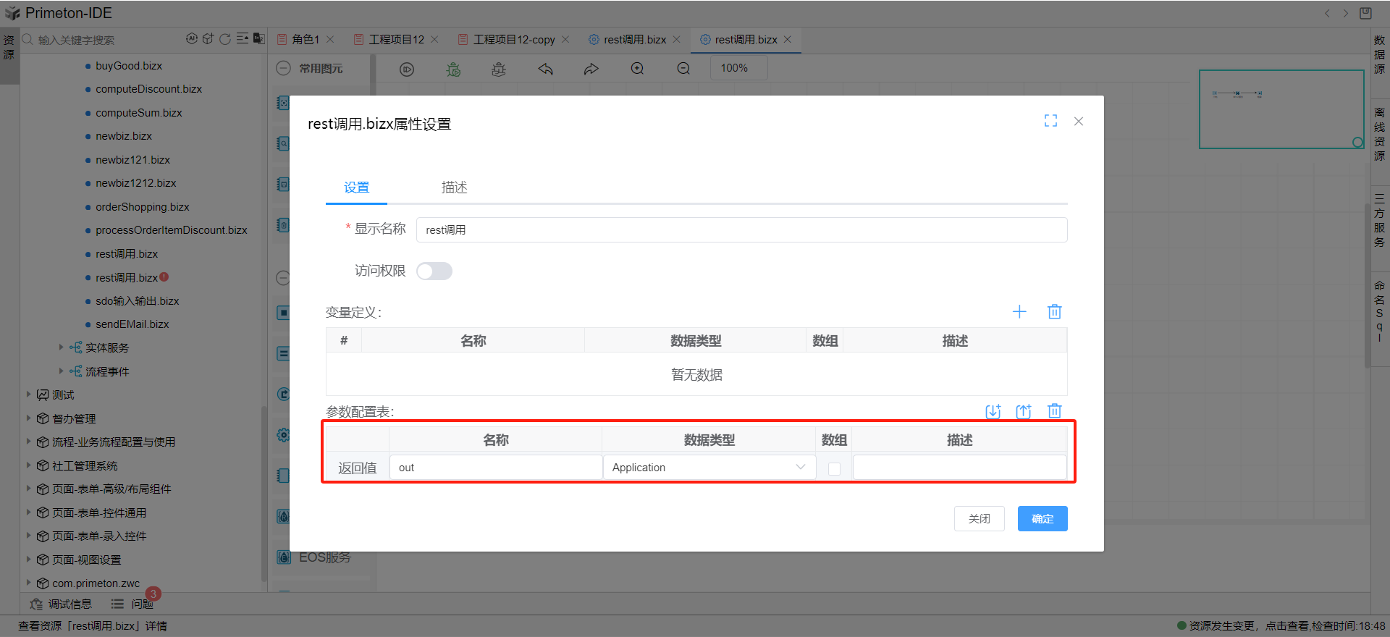
Task: Click the canvas minimap thumbnail
Action: [x=1281, y=109]
